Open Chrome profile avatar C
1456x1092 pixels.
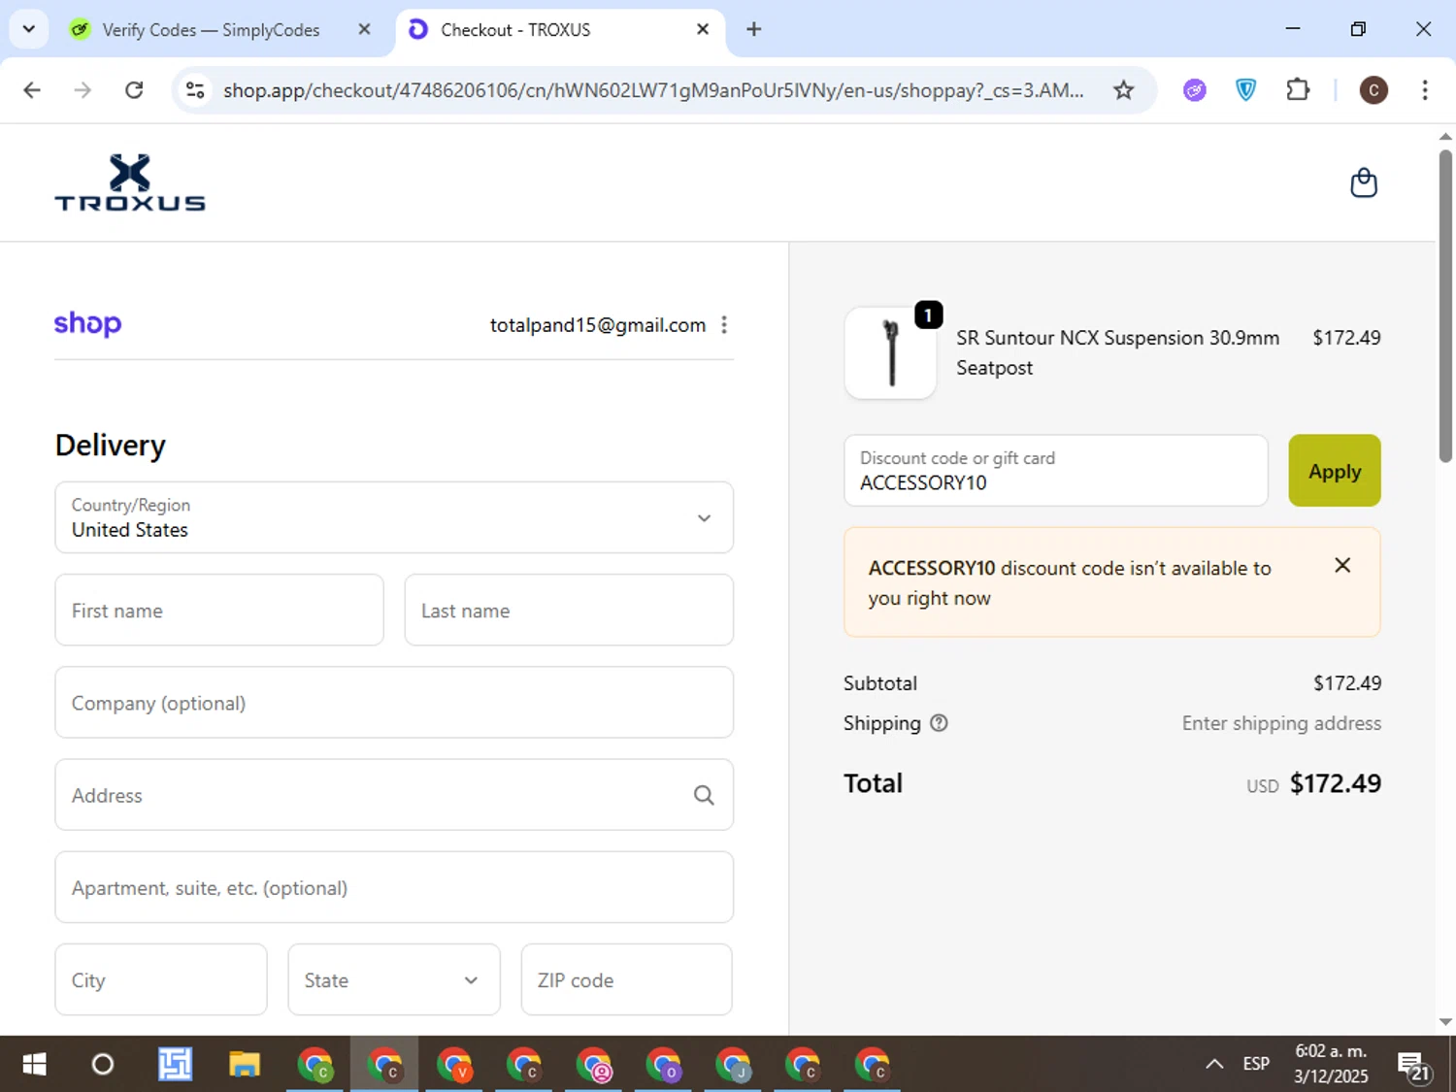[x=1373, y=90]
